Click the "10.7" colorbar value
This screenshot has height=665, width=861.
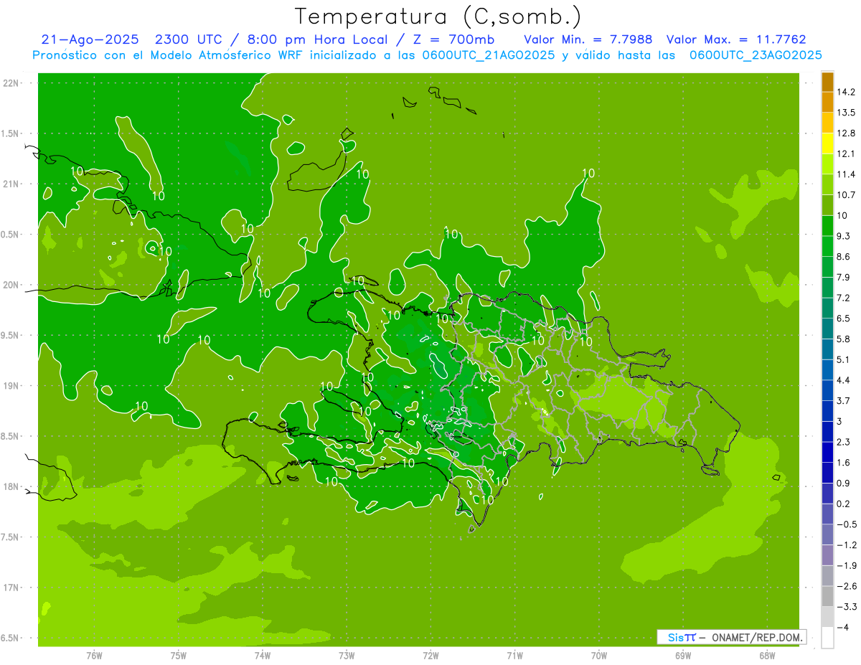pyautogui.click(x=846, y=195)
